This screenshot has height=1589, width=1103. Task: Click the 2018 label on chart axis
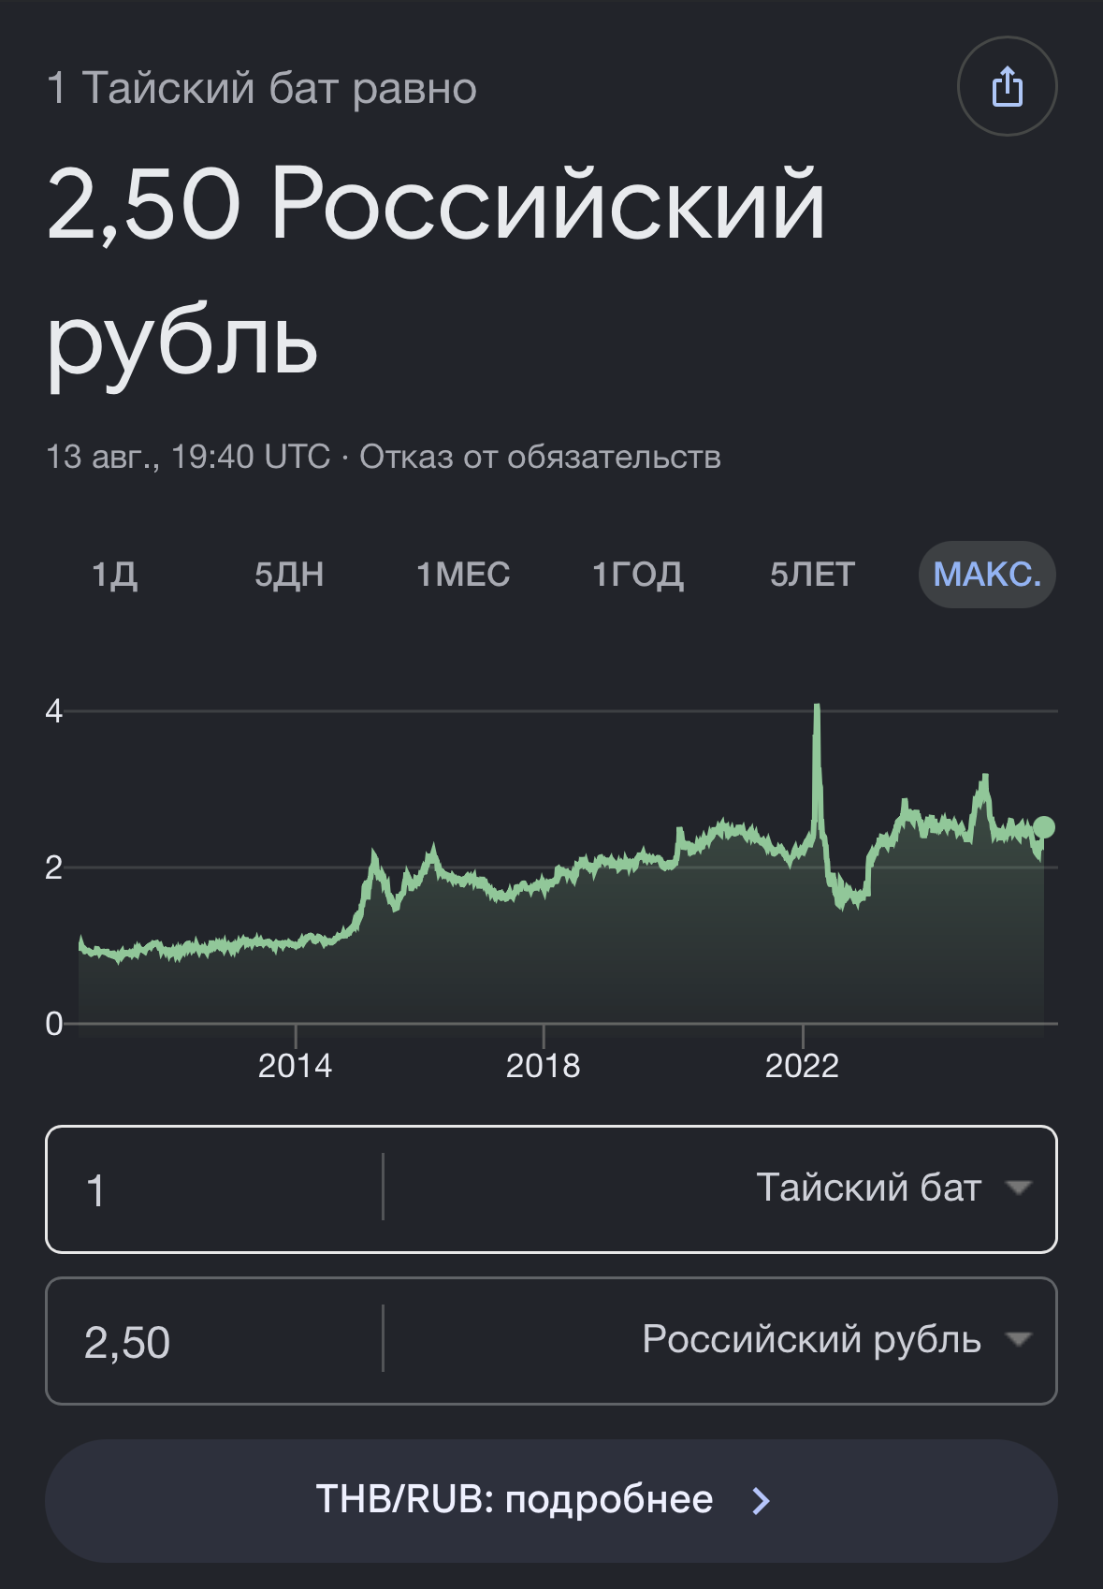543,1066
